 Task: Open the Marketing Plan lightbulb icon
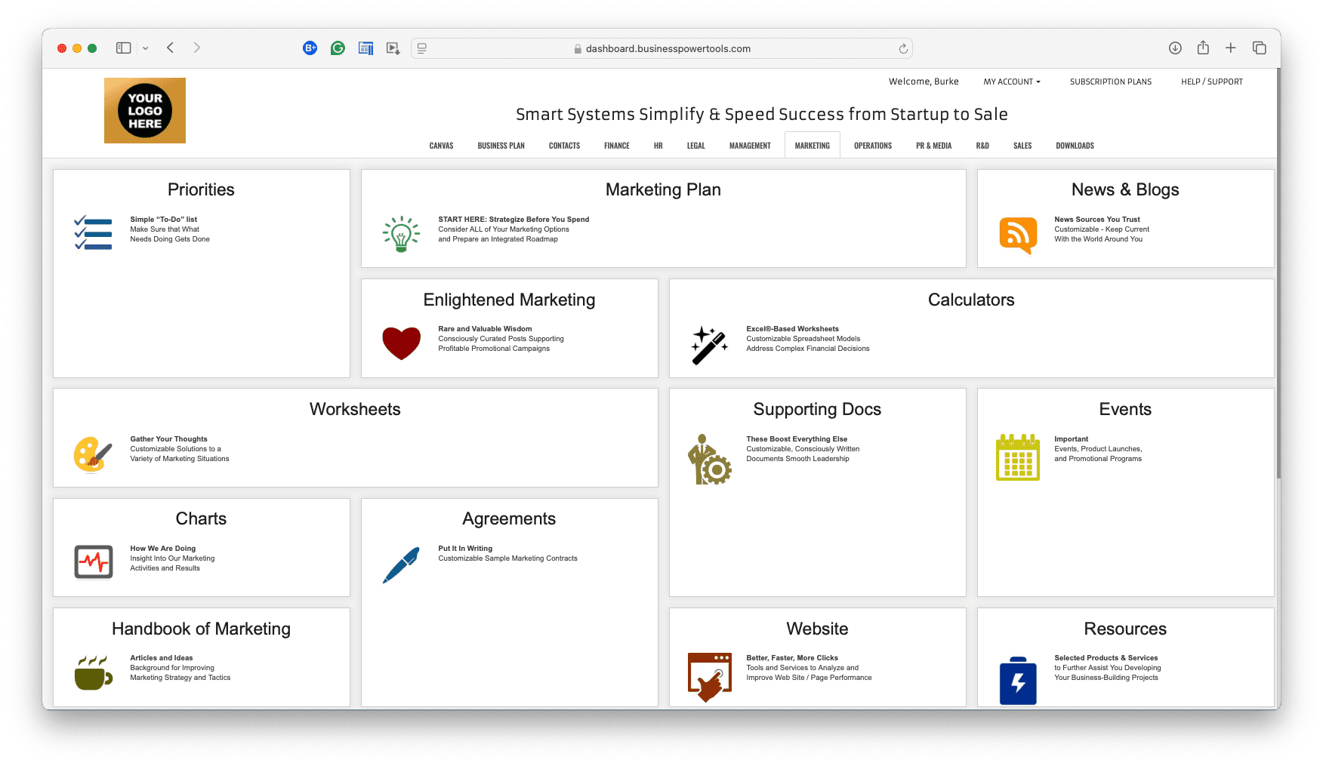pos(401,234)
